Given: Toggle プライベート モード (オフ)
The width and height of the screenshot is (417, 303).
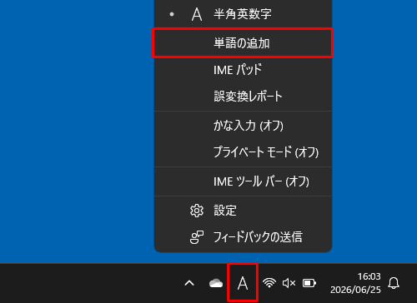Looking at the screenshot, I should pyautogui.click(x=243, y=152).
